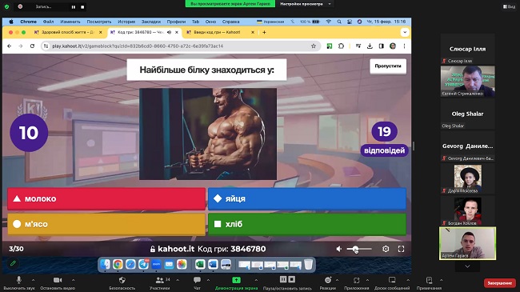Open the Zoom Participants icon
The image size is (520, 292).
coord(159,280)
